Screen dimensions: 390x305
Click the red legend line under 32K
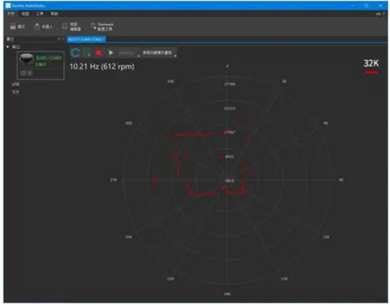tap(372, 72)
